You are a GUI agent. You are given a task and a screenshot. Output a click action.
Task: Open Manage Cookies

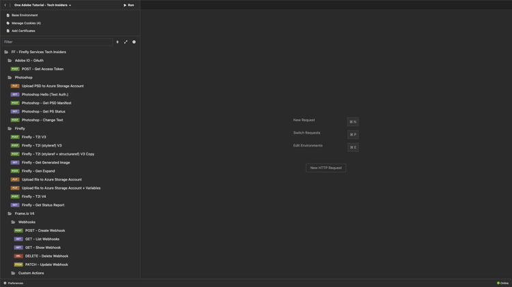point(23,23)
